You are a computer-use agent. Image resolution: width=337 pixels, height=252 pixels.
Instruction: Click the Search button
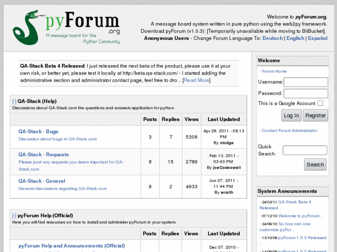pos(315,165)
